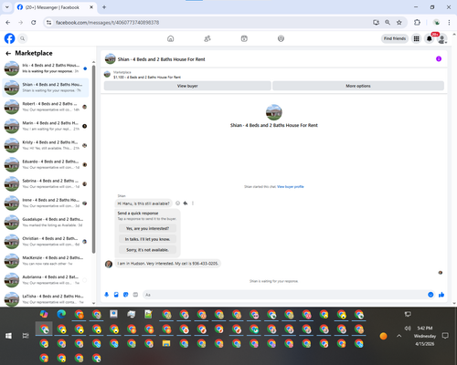Open the LaTisha conversation
This screenshot has width=457, height=365.
[x=46, y=299]
